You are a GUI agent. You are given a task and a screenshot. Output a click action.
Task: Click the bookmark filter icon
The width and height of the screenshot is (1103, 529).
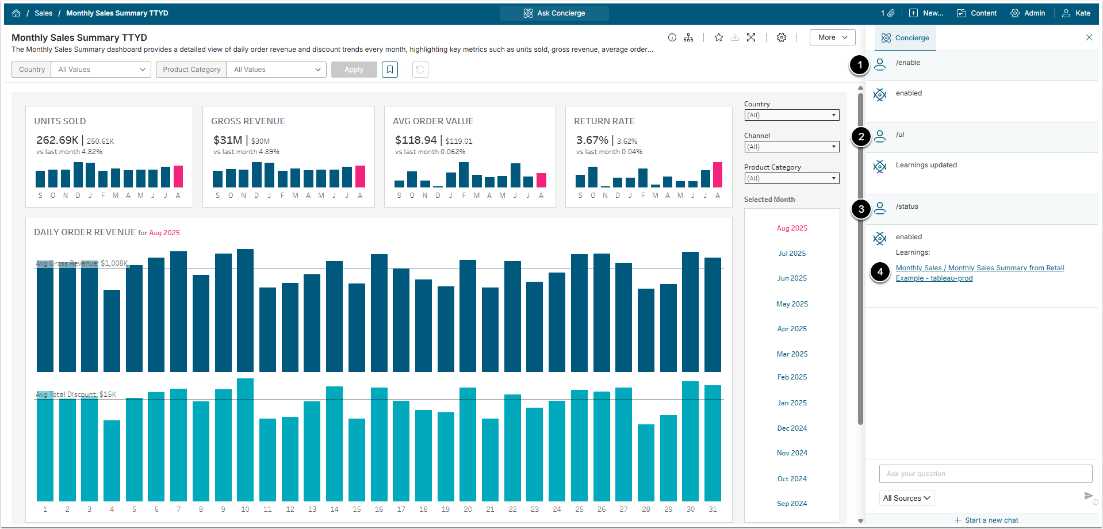click(x=390, y=70)
